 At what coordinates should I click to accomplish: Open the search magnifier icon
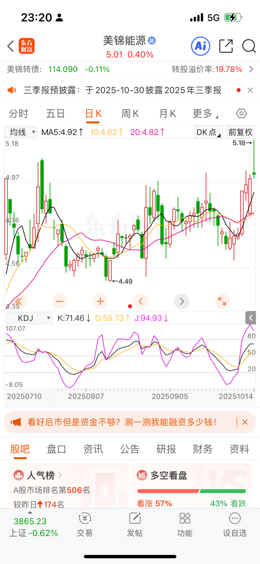point(249,46)
